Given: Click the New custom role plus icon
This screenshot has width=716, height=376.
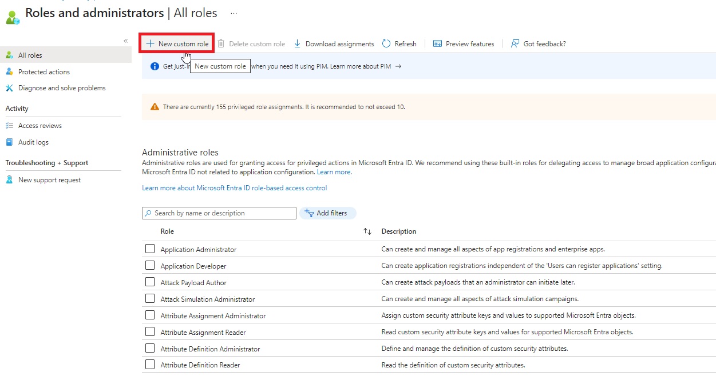Looking at the screenshot, I should (x=150, y=44).
